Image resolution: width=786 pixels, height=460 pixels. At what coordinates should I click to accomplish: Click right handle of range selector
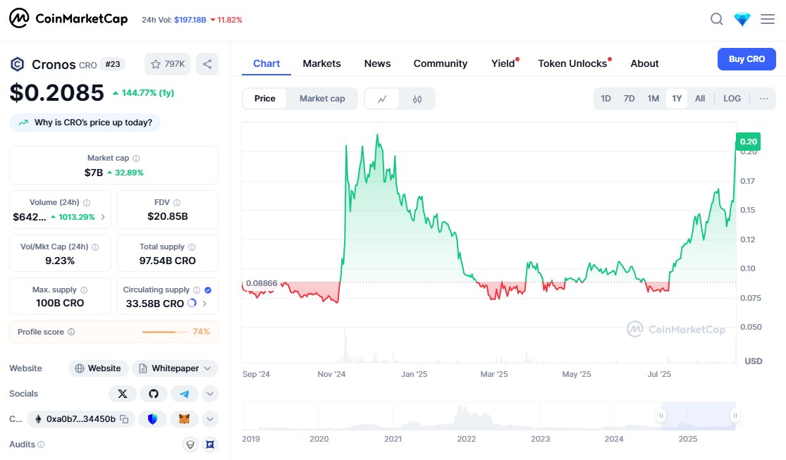coord(735,416)
